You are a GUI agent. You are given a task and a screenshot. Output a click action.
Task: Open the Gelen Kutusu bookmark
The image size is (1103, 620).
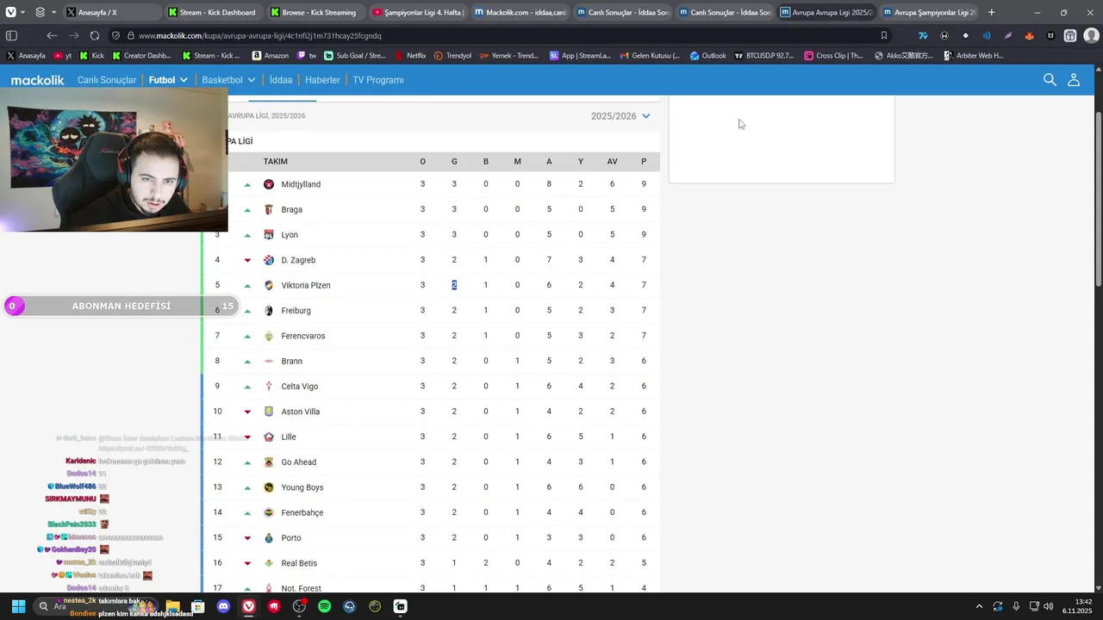click(x=648, y=55)
